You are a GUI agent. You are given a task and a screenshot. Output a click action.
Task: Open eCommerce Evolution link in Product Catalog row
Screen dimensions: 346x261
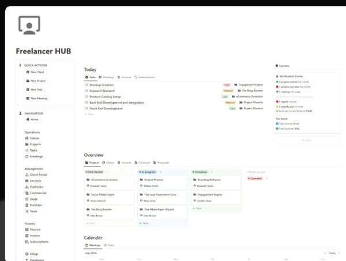(x=247, y=97)
